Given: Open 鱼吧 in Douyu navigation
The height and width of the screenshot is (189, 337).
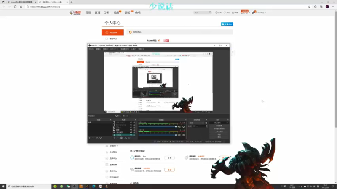Looking at the screenshot, I should [138, 13].
